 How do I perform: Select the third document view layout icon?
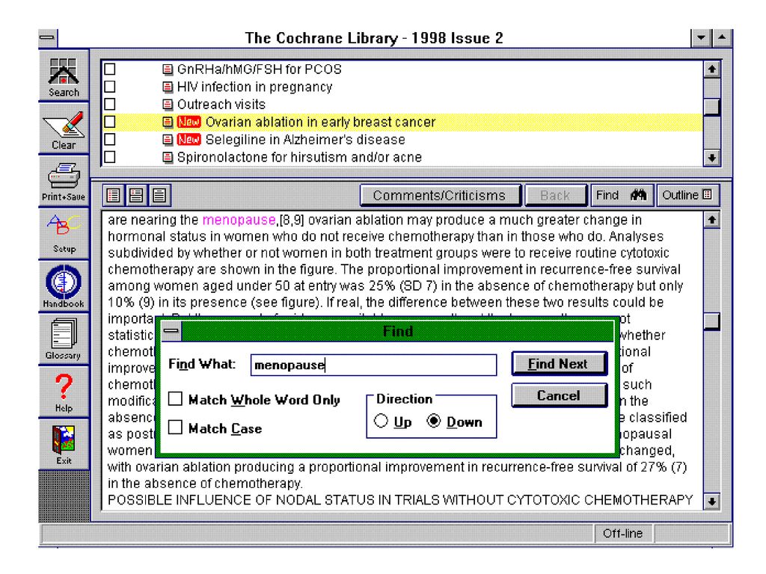click(x=159, y=195)
